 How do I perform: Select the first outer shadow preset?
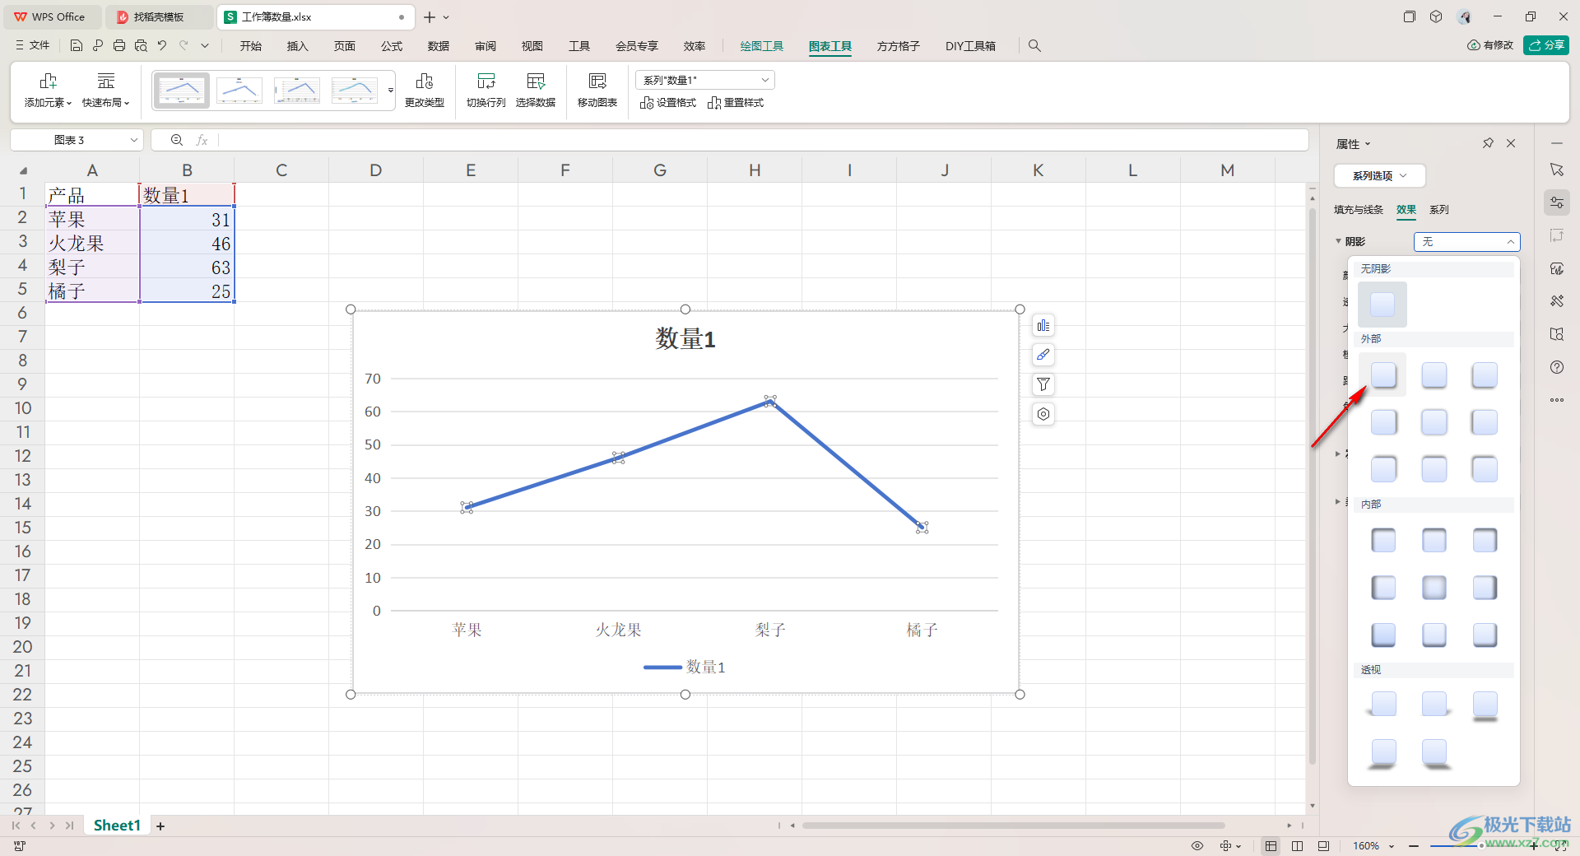1383,375
